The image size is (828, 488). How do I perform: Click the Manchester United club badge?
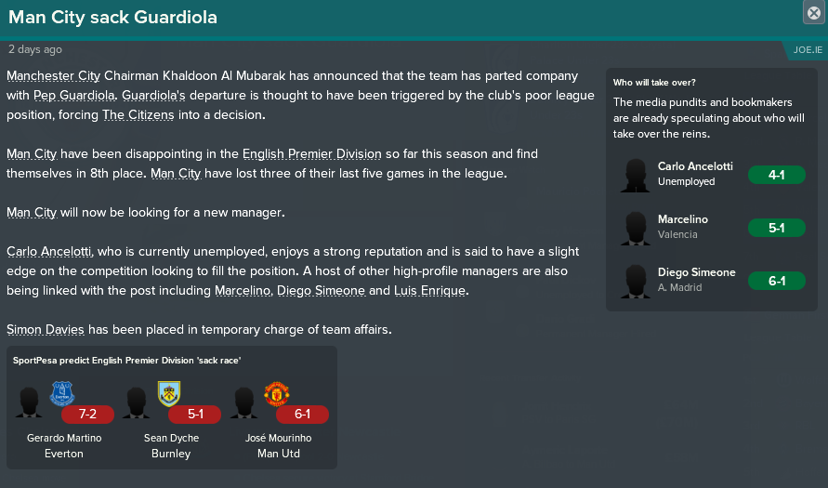(277, 393)
